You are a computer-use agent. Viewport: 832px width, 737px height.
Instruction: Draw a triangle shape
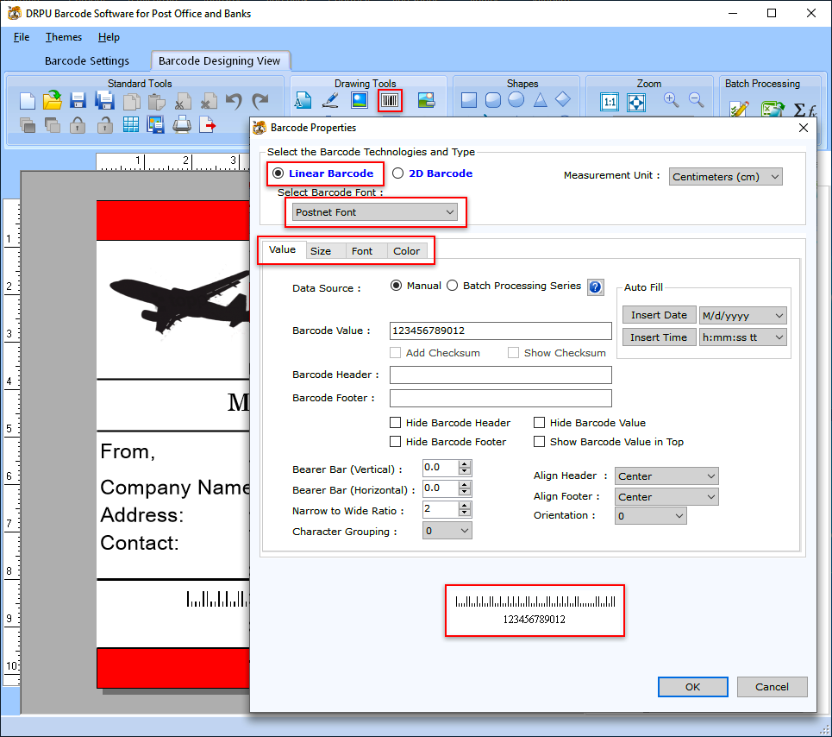[541, 100]
